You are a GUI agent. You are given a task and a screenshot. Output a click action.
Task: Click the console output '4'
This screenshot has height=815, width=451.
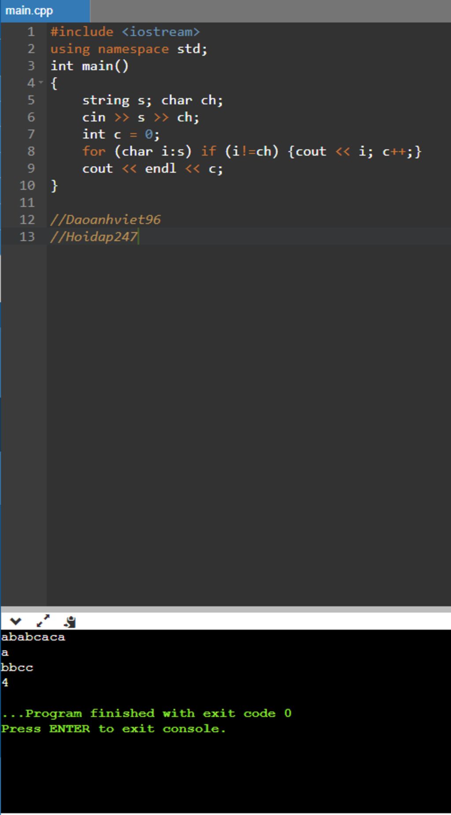5,683
